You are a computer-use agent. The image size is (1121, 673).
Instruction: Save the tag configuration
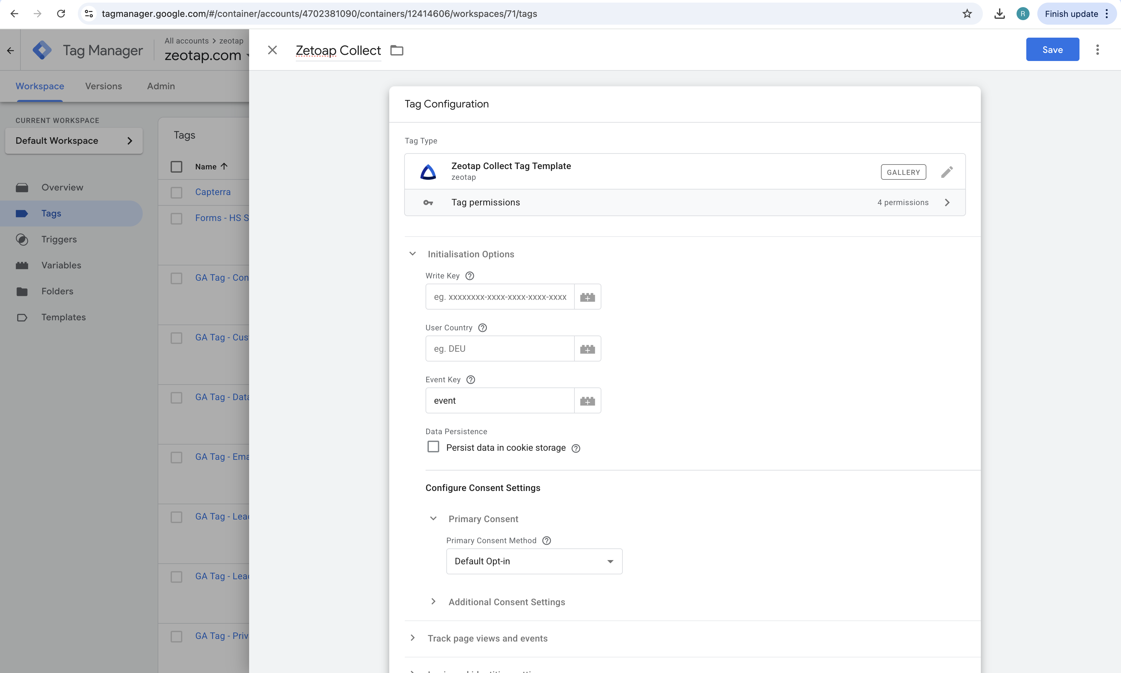[x=1052, y=49]
